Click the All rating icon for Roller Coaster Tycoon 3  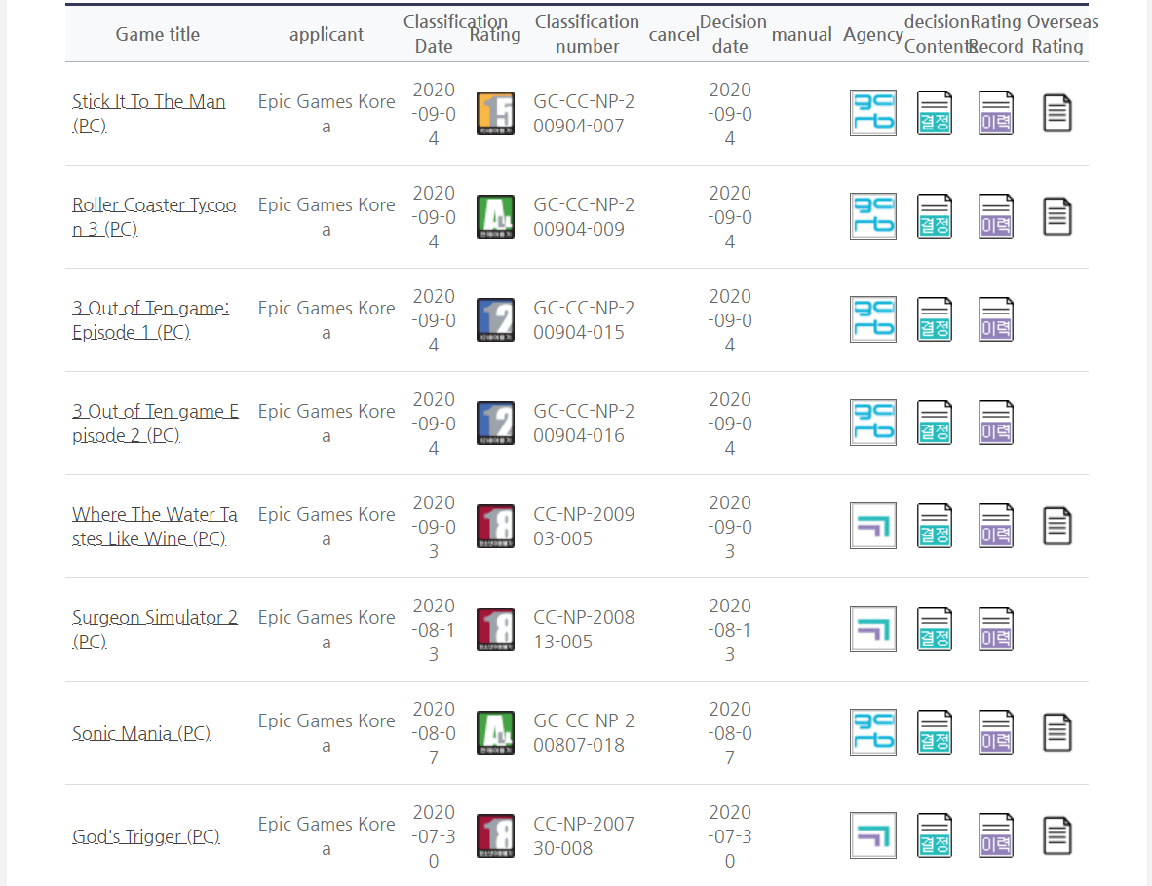coord(495,216)
